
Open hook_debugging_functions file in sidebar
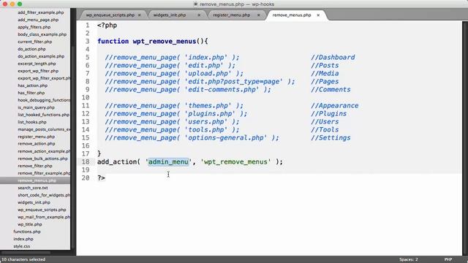44,100
